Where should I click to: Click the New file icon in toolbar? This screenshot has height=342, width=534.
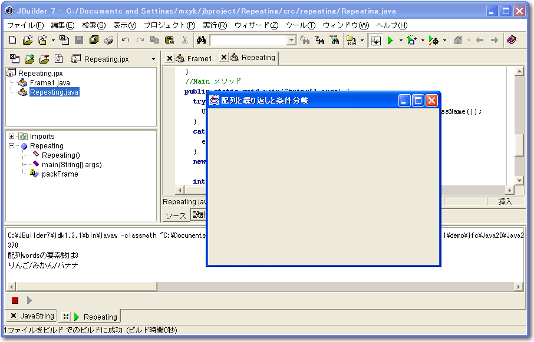[x=13, y=41]
